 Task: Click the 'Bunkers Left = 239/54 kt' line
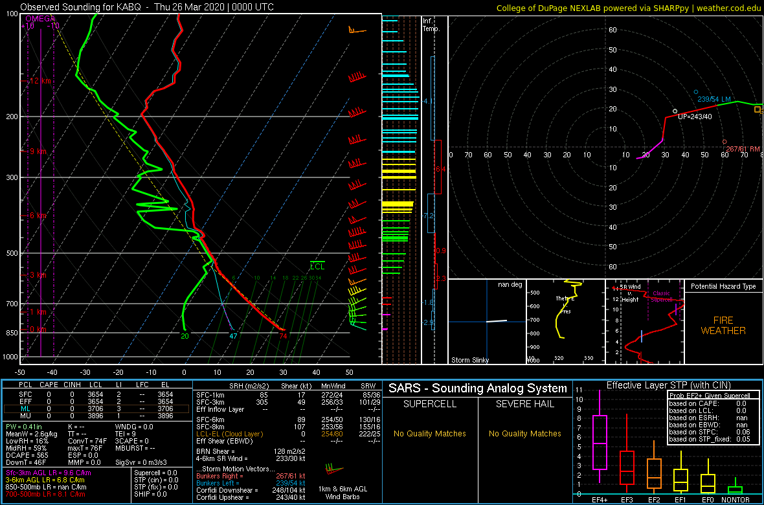click(251, 483)
